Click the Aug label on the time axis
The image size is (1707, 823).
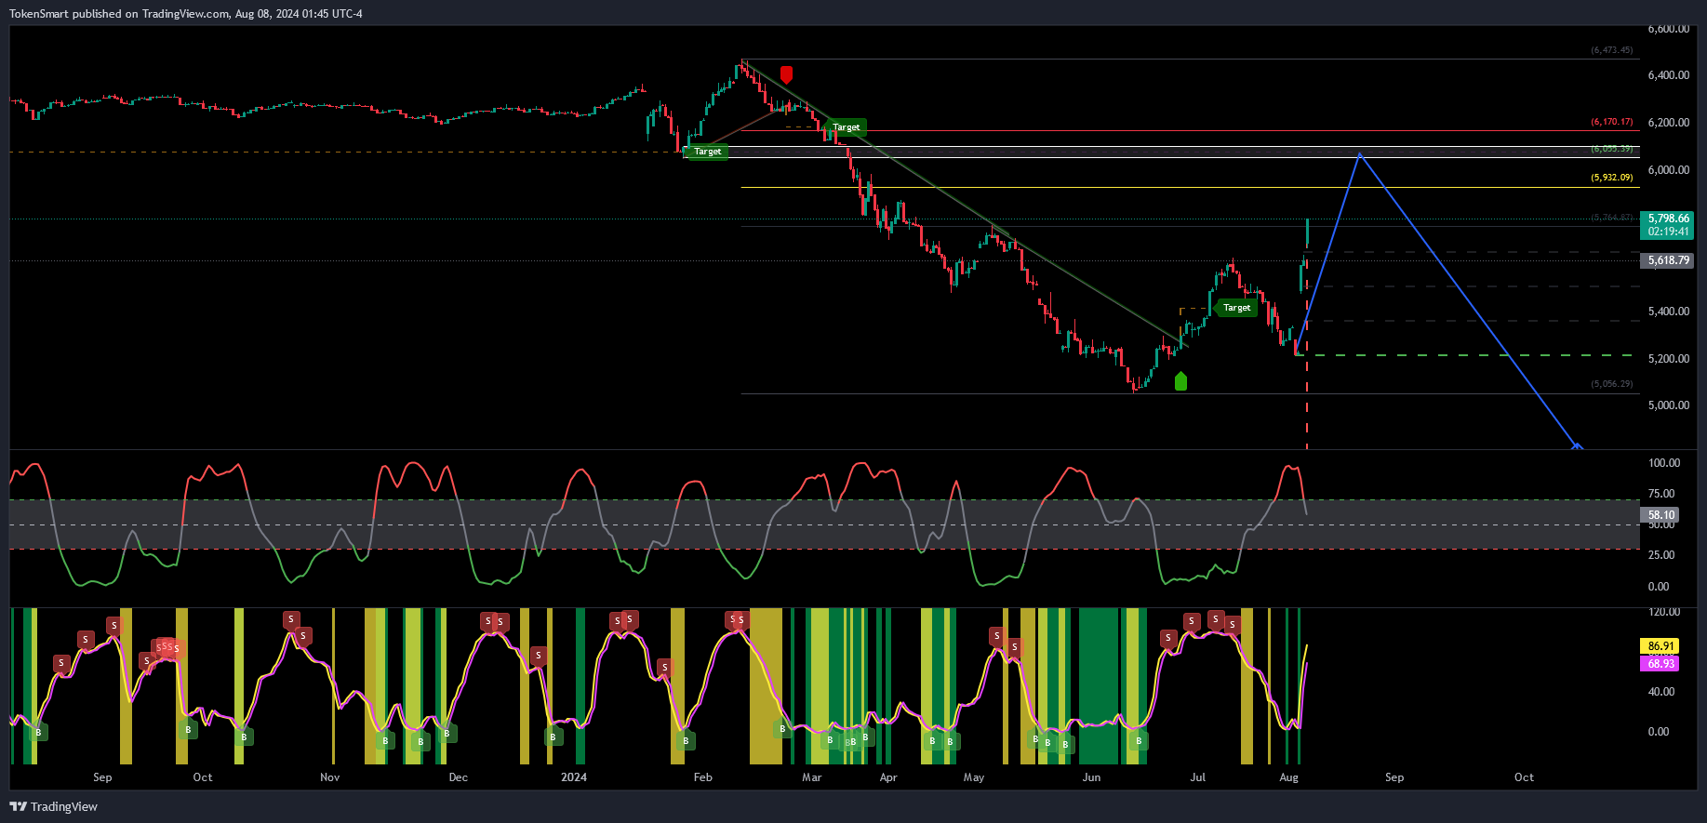point(1289,777)
